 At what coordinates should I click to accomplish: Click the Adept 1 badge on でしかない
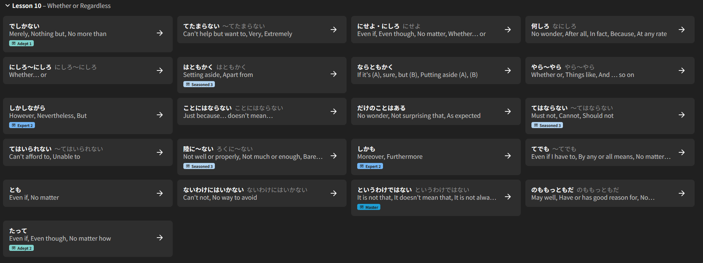point(22,44)
